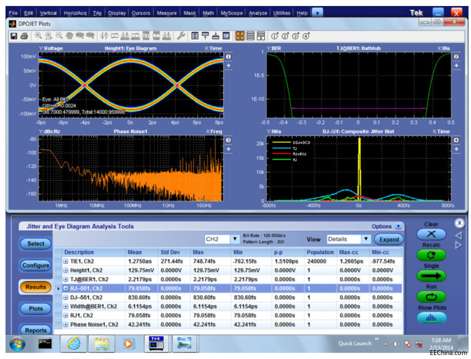Select the highlighted RJ-δδ1, Ch2 row

tap(228, 288)
